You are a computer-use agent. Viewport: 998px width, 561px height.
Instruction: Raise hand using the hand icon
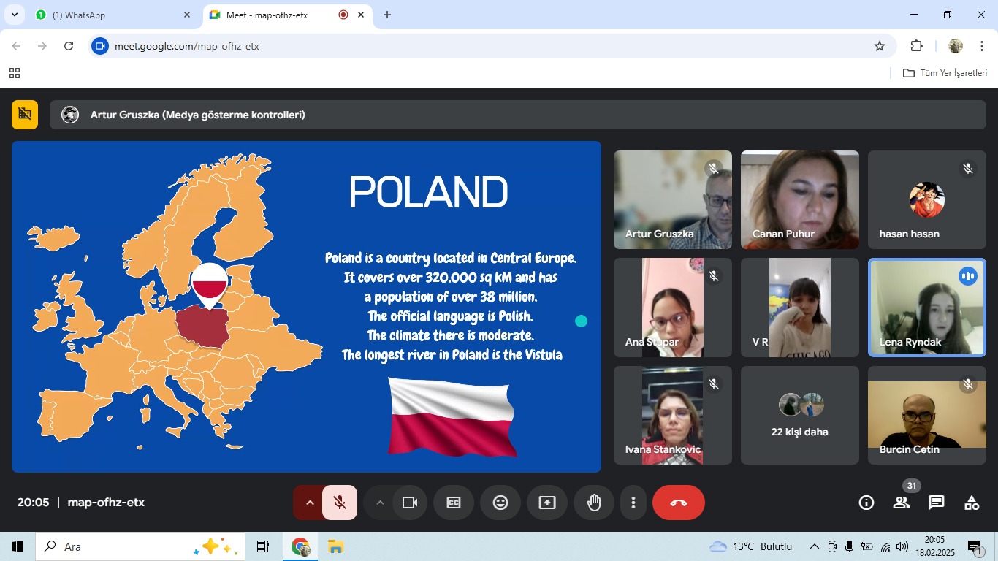594,503
